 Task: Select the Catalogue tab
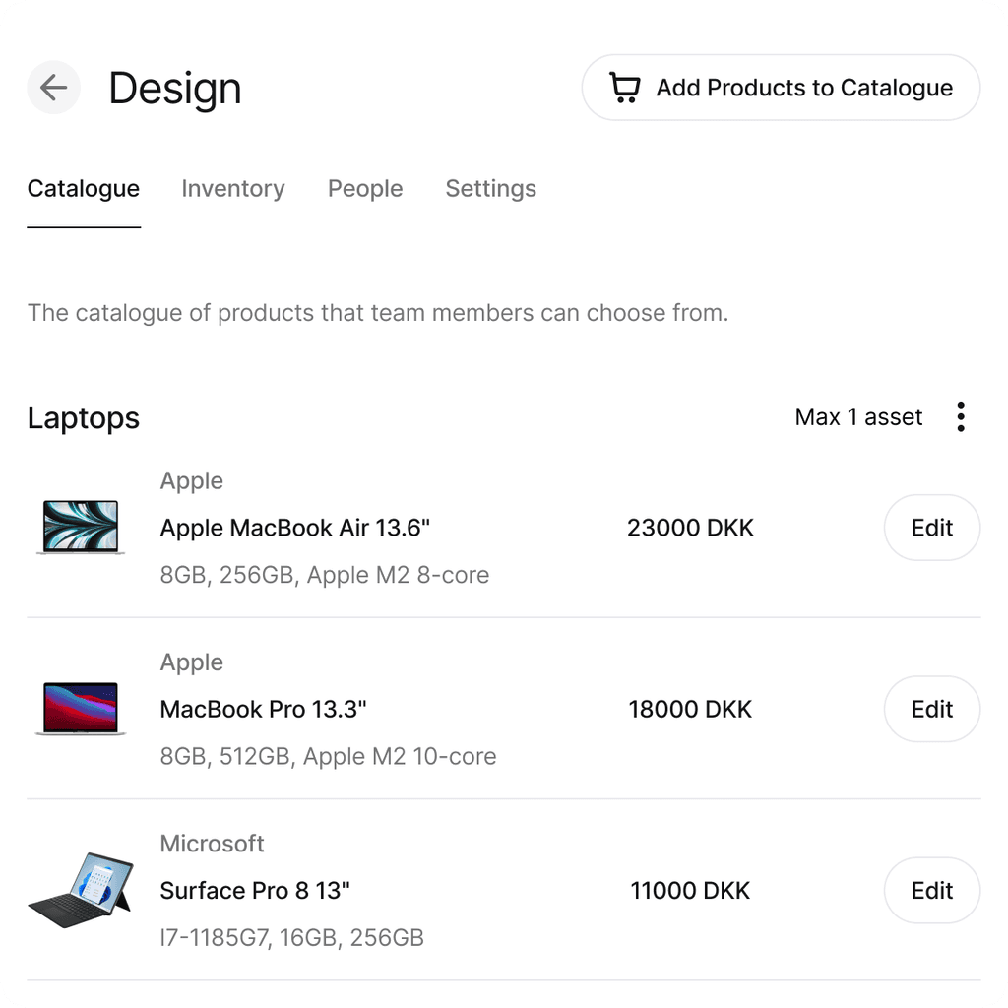pyautogui.click(x=84, y=189)
